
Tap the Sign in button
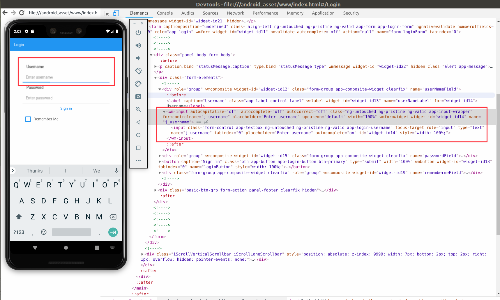point(66,109)
